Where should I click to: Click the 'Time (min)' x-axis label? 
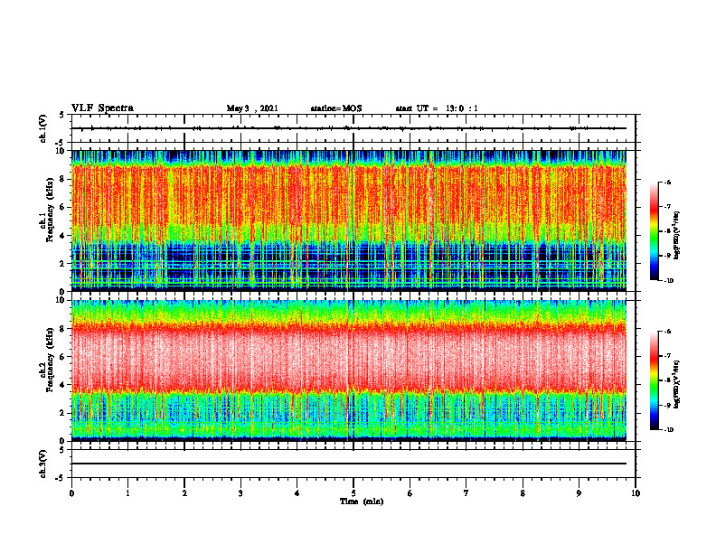(362, 501)
